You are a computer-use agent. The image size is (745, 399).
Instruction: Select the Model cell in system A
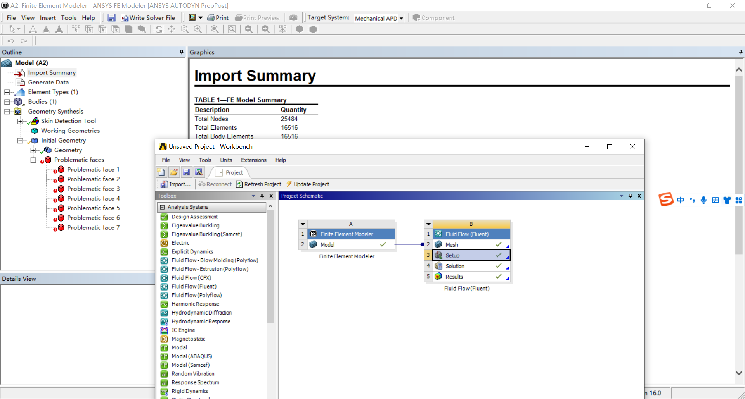coord(351,245)
